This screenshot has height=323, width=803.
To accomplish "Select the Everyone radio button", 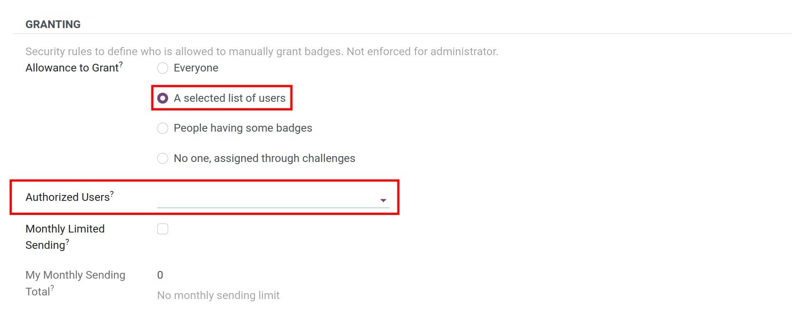I will coord(162,68).
